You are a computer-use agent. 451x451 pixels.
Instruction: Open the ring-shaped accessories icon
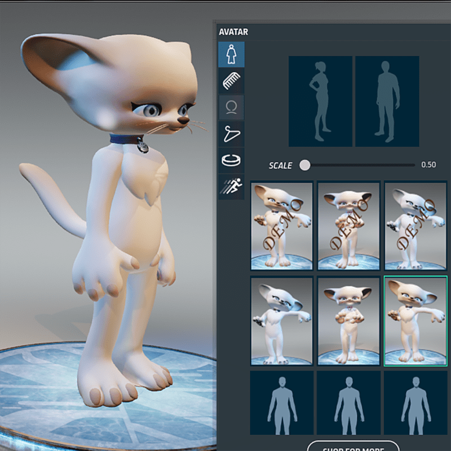(x=231, y=161)
